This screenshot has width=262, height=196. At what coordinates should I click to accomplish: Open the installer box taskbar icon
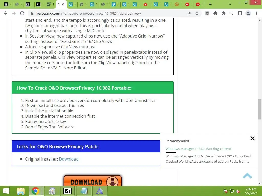tap(52, 191)
